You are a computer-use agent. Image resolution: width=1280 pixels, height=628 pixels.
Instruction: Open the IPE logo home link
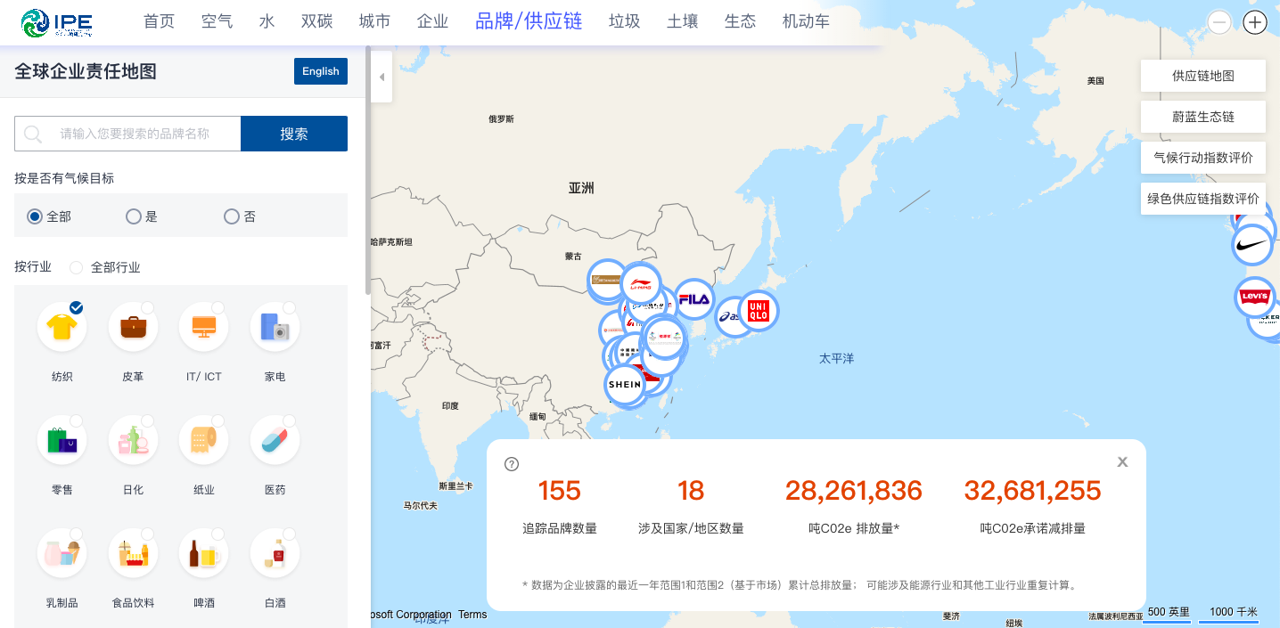click(57, 22)
